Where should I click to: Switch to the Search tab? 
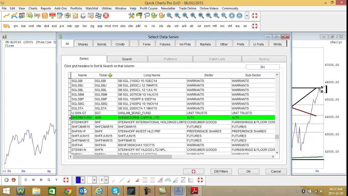(x=127, y=59)
